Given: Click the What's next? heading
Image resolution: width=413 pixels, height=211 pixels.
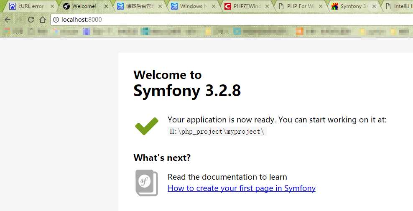Looking at the screenshot, I should (x=162, y=158).
